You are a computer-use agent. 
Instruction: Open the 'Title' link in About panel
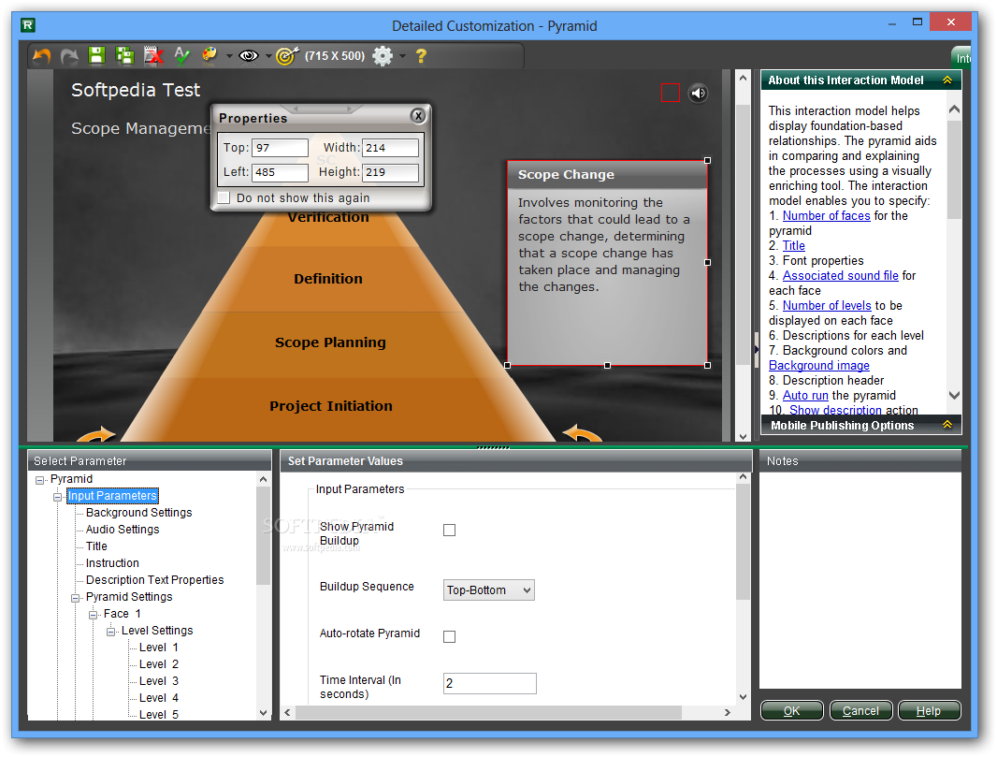[x=793, y=245]
